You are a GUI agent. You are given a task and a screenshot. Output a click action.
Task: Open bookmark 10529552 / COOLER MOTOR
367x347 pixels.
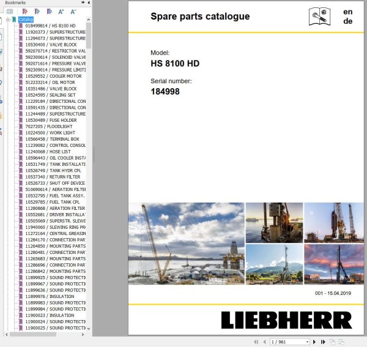(x=54, y=76)
